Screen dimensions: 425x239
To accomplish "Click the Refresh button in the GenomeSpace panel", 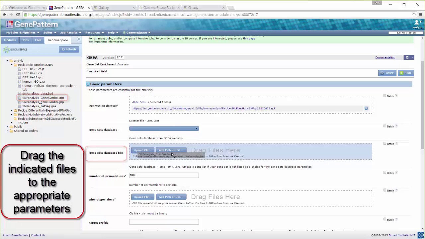I will tap(69, 49).
